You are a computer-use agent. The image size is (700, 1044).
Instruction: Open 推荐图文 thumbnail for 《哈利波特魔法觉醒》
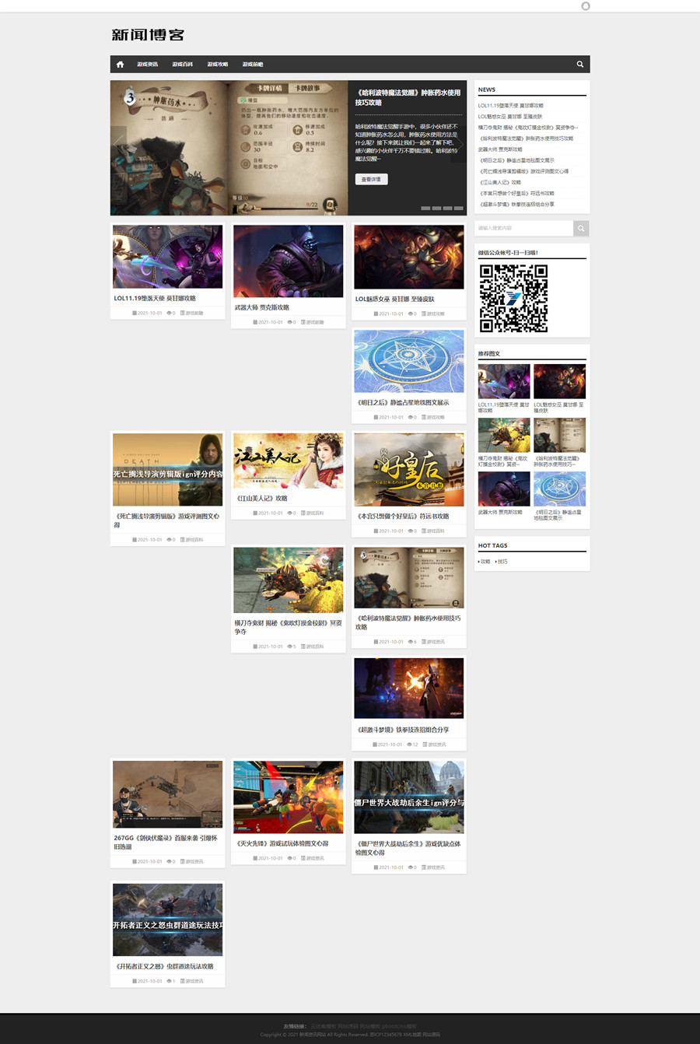(559, 436)
